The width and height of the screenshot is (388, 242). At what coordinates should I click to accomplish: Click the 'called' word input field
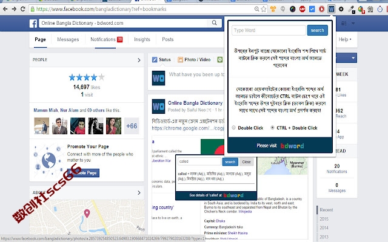[x=199, y=162]
